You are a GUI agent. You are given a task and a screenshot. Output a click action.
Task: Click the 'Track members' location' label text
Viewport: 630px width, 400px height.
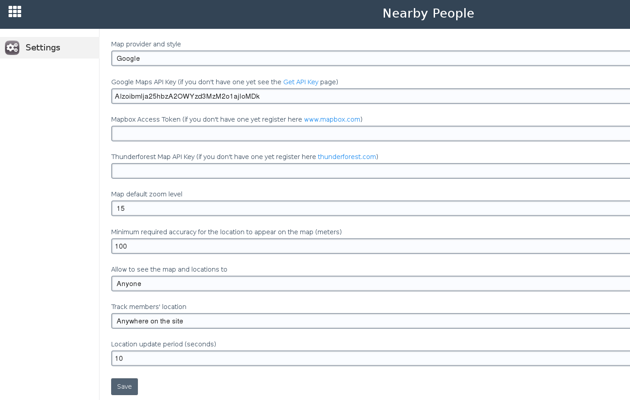pos(149,307)
